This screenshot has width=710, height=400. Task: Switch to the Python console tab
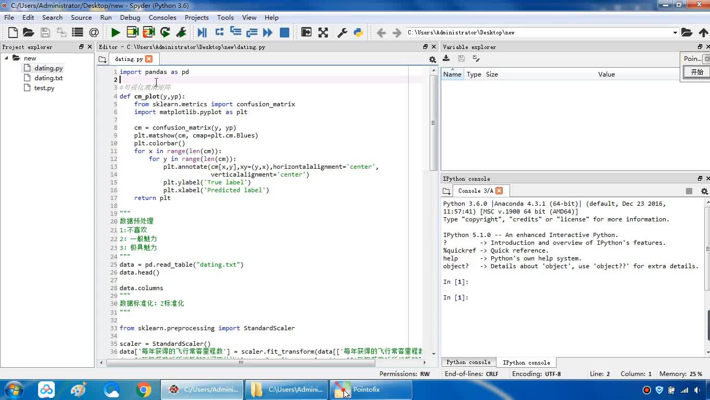468,362
